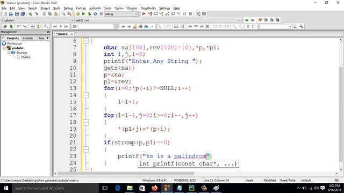Open debugging windows icon
Viewport: 344px width, 193px height.
[198, 14]
